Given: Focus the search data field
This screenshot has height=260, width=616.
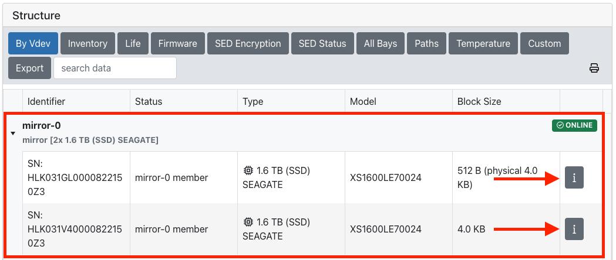Looking at the screenshot, I should tap(115, 68).
